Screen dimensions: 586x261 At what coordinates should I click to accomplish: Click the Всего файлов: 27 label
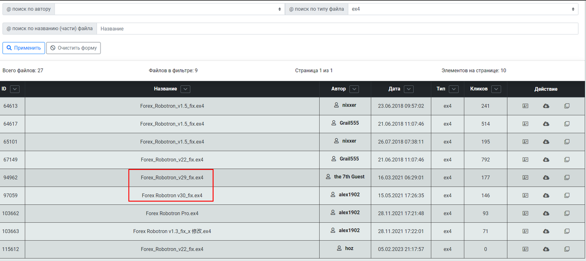23,71
